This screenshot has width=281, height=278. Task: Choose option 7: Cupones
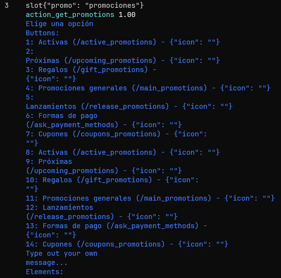[116, 134]
